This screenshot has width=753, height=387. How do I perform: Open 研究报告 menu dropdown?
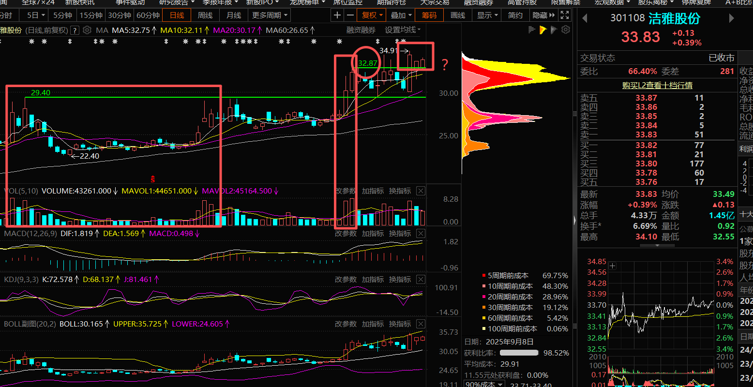coord(176,2)
